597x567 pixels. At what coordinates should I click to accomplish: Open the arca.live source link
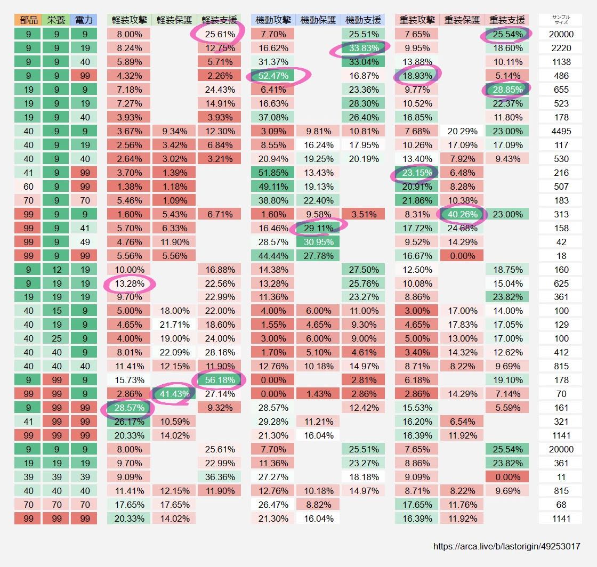506,546
